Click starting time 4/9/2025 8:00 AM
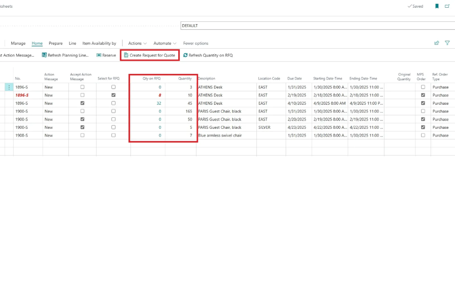This screenshot has width=455, height=284. 330,103
